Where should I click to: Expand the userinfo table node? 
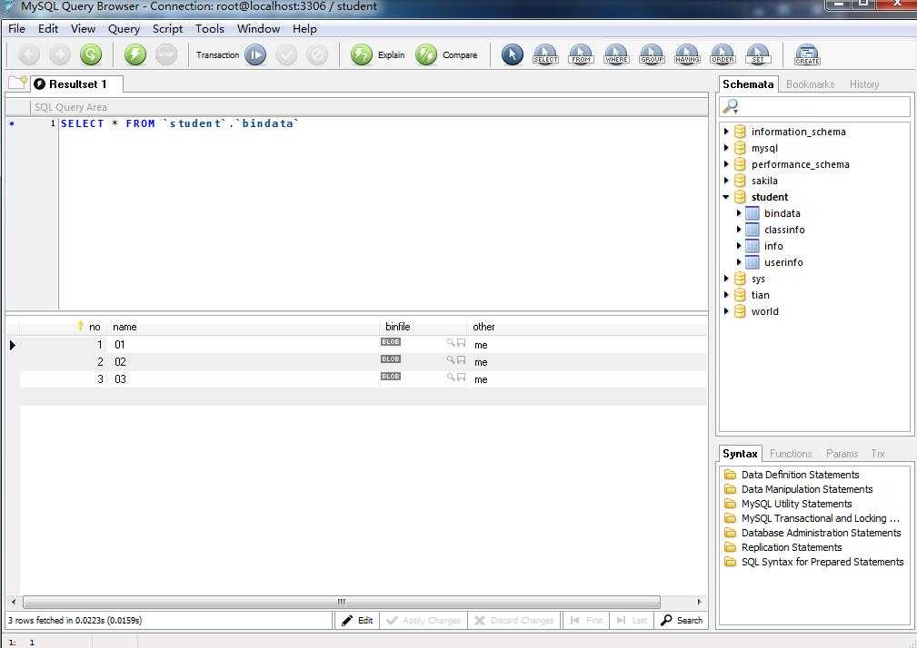pyautogui.click(x=739, y=262)
